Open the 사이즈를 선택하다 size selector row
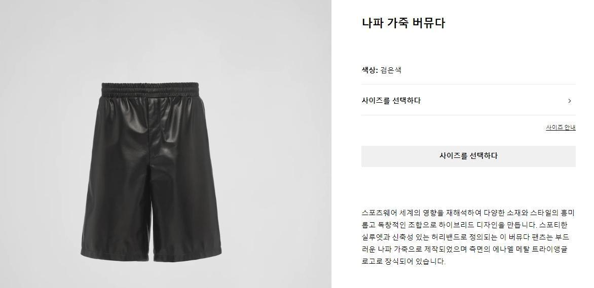 pos(468,100)
